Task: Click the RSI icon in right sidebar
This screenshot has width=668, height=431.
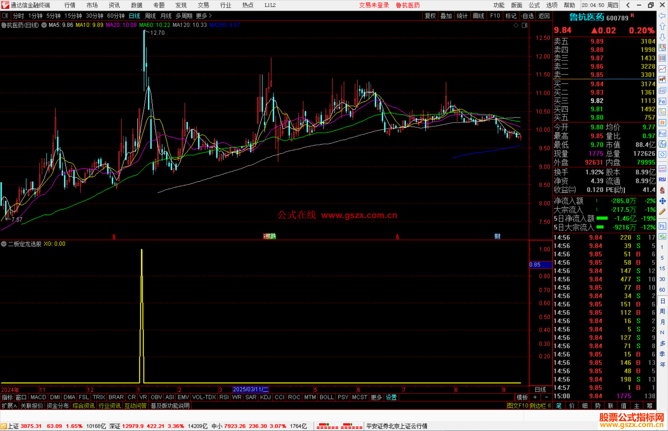Action: click(662, 180)
